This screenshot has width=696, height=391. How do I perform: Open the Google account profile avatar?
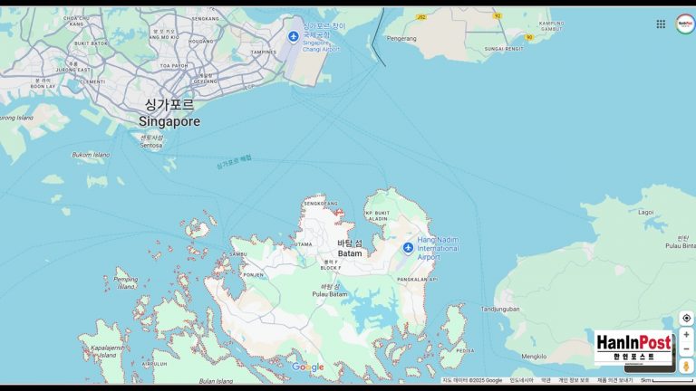coord(684,24)
